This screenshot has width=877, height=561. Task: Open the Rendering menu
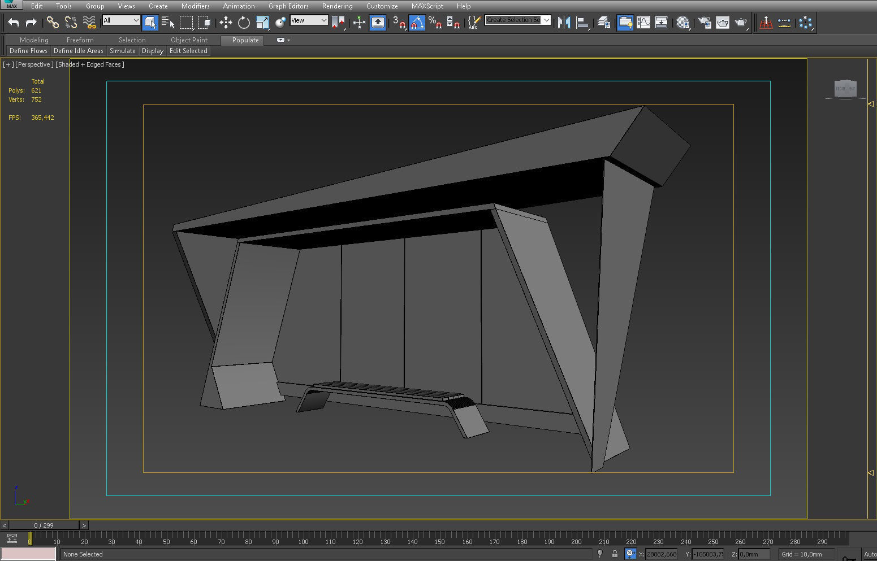(x=337, y=6)
